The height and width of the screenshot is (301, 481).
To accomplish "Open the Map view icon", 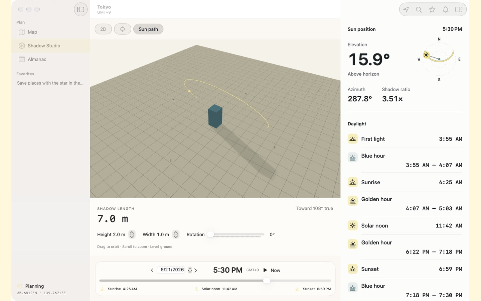I will pyautogui.click(x=22, y=32).
